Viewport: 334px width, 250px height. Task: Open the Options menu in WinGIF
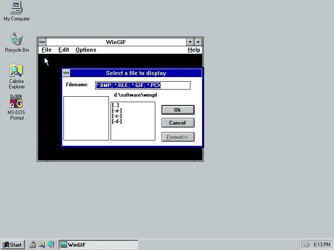(x=86, y=50)
